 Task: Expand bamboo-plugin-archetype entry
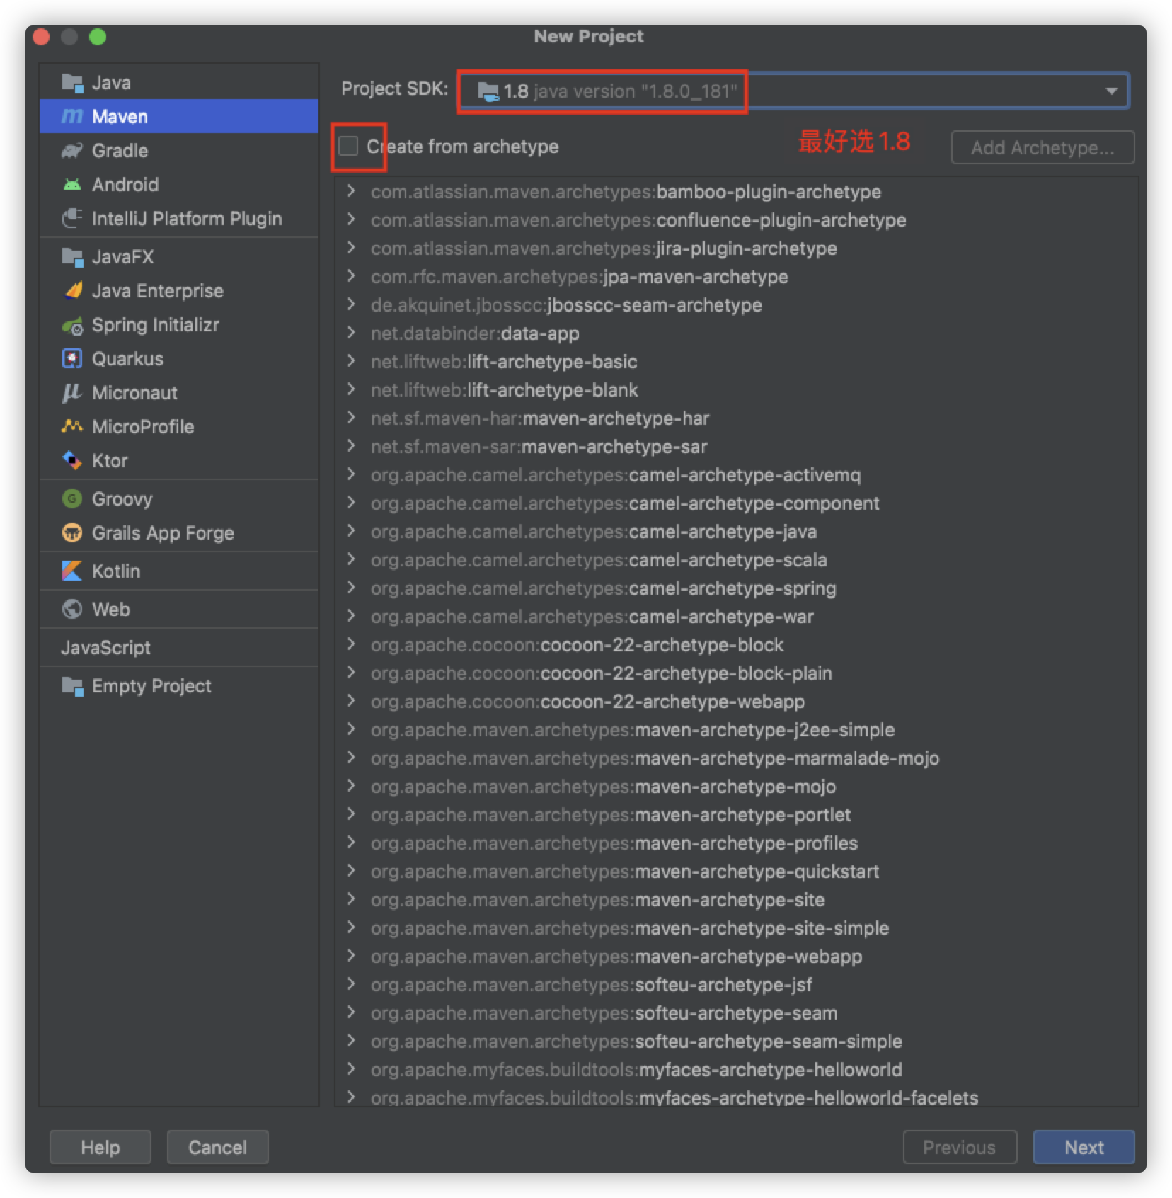351,191
